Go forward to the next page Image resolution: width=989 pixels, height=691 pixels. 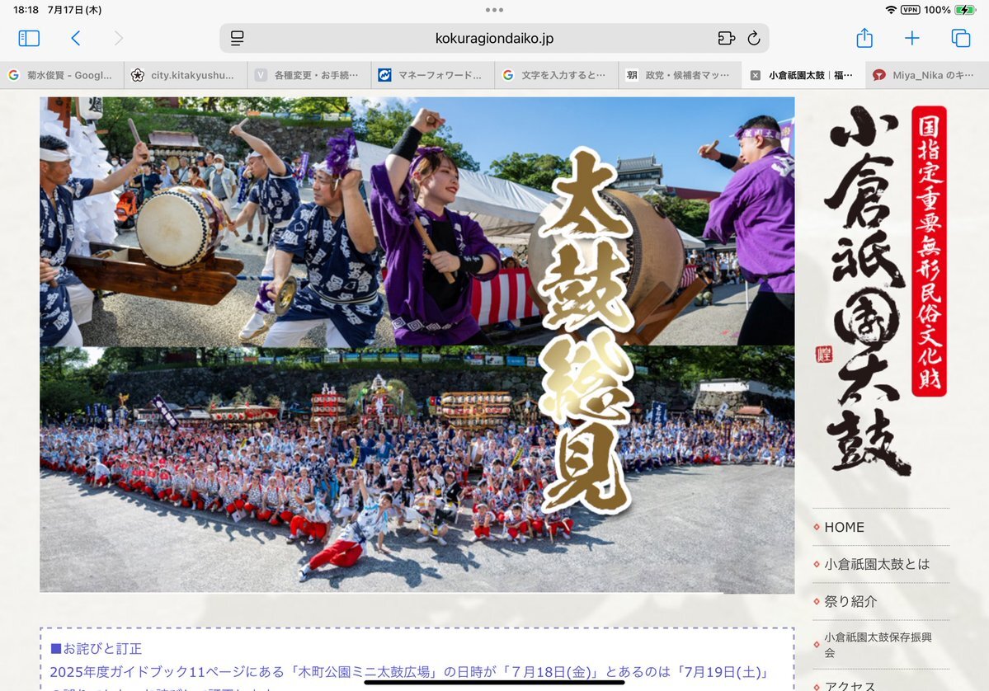click(119, 39)
